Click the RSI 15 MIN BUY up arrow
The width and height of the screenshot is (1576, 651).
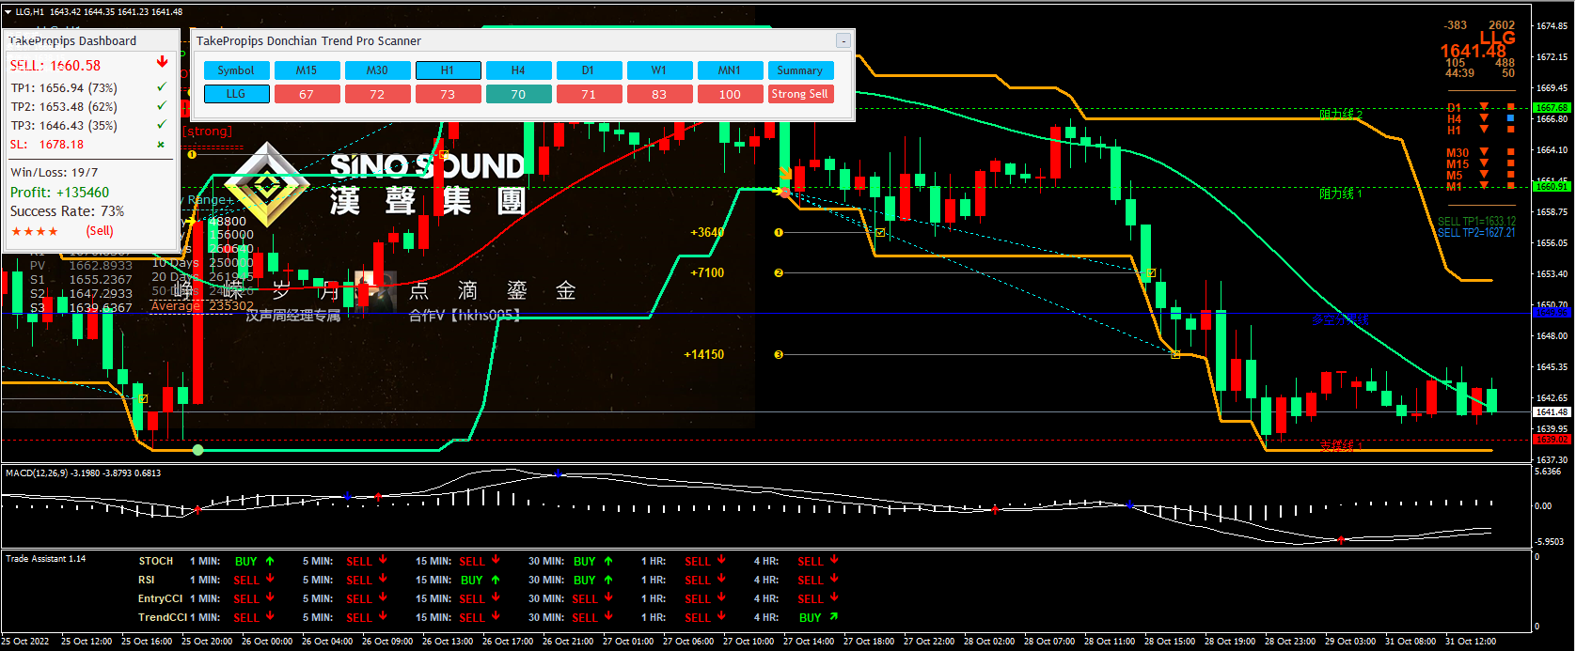(496, 580)
